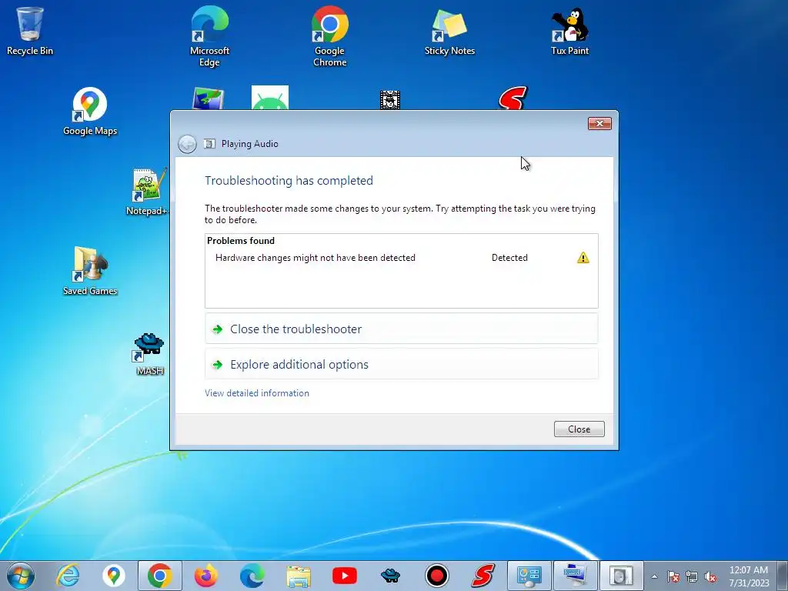Open the Sticky Notes desktop shortcut
The image size is (788, 591).
point(449,31)
